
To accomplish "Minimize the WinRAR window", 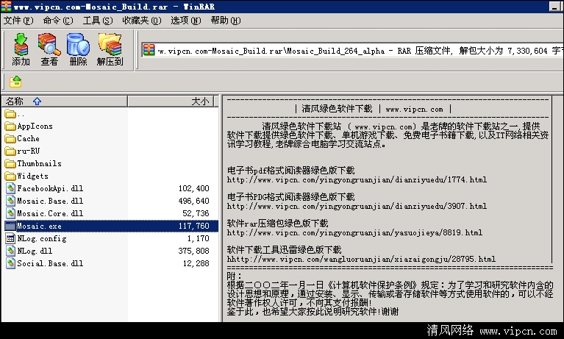I will coord(554,7).
